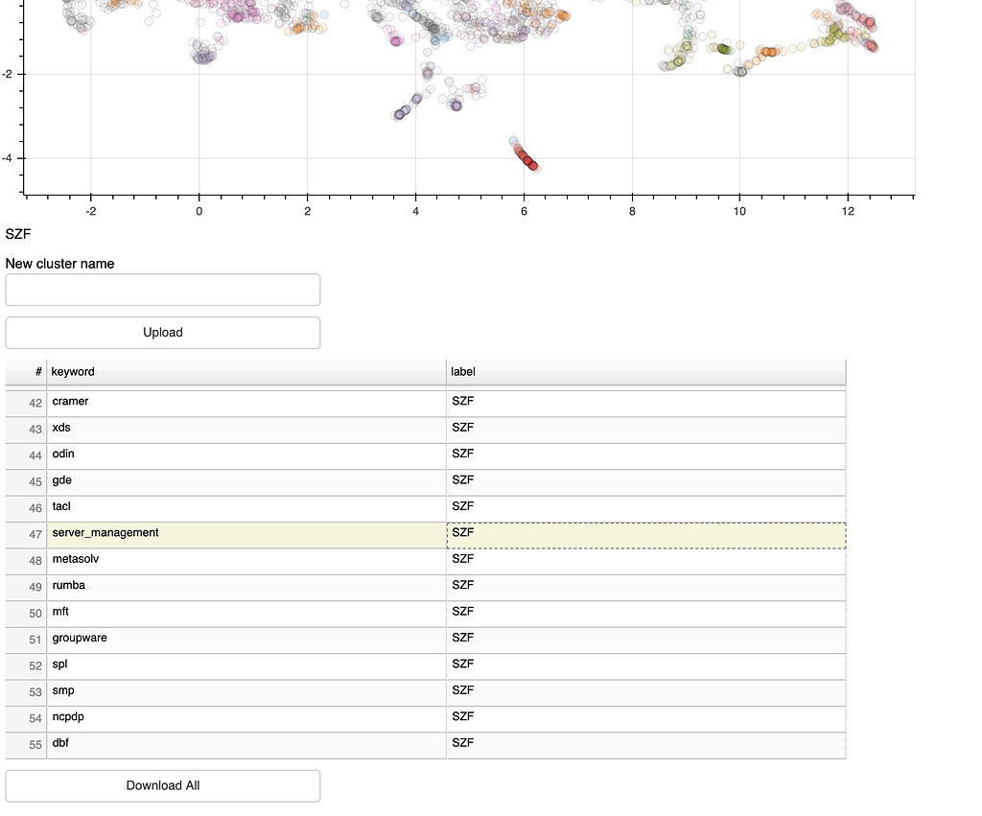Click the SZF cluster name below the chart
The height and width of the screenshot is (816, 982).
point(18,234)
